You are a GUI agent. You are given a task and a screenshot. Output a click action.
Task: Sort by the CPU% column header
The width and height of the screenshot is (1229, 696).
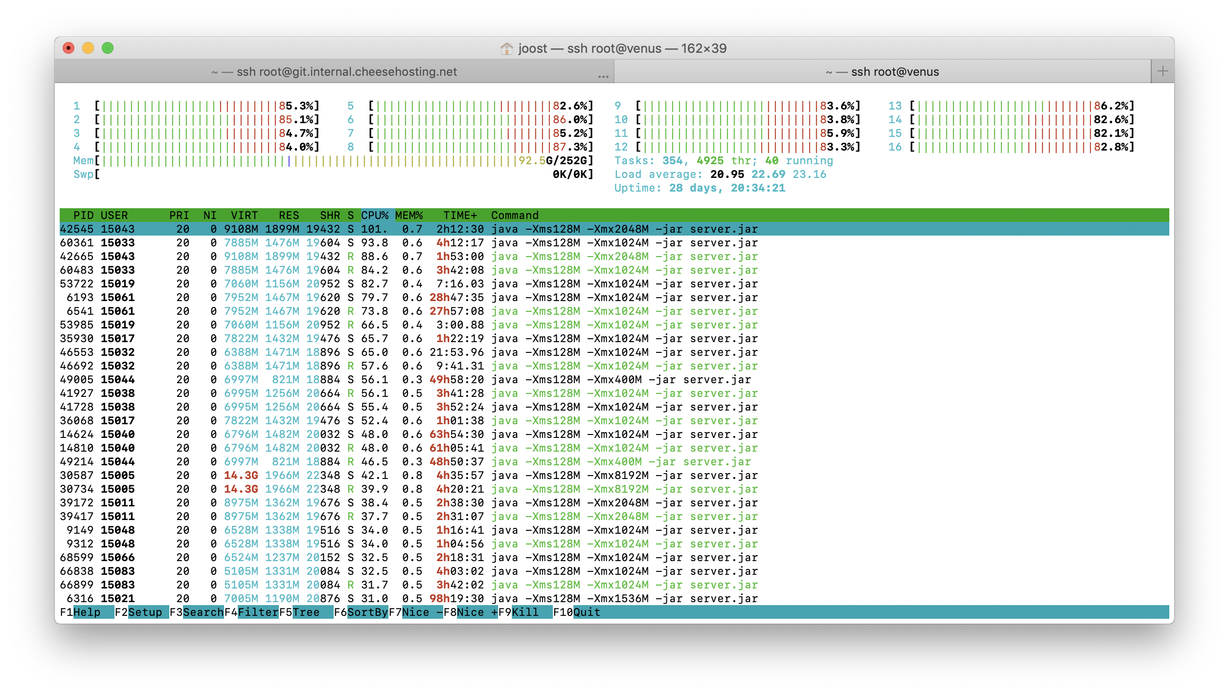pos(375,215)
